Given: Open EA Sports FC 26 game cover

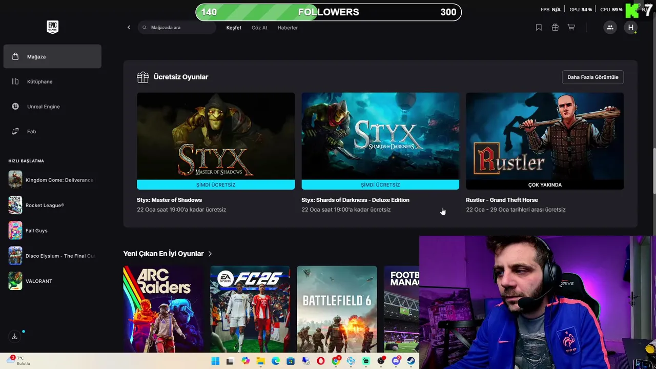Looking at the screenshot, I should click(250, 309).
